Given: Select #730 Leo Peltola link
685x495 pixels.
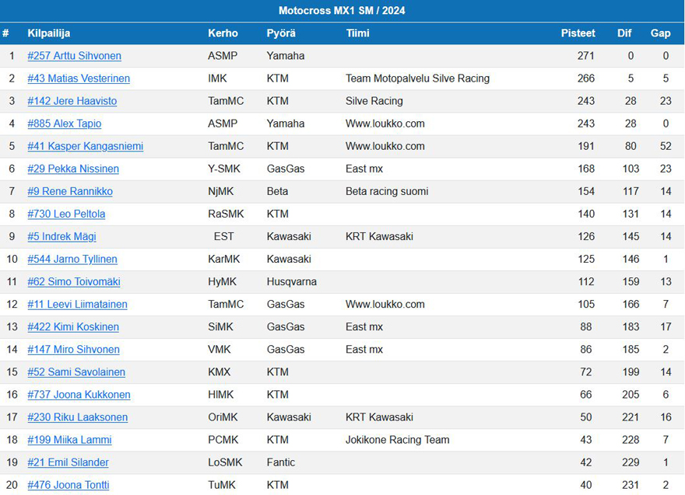Looking at the screenshot, I should pos(66,214).
